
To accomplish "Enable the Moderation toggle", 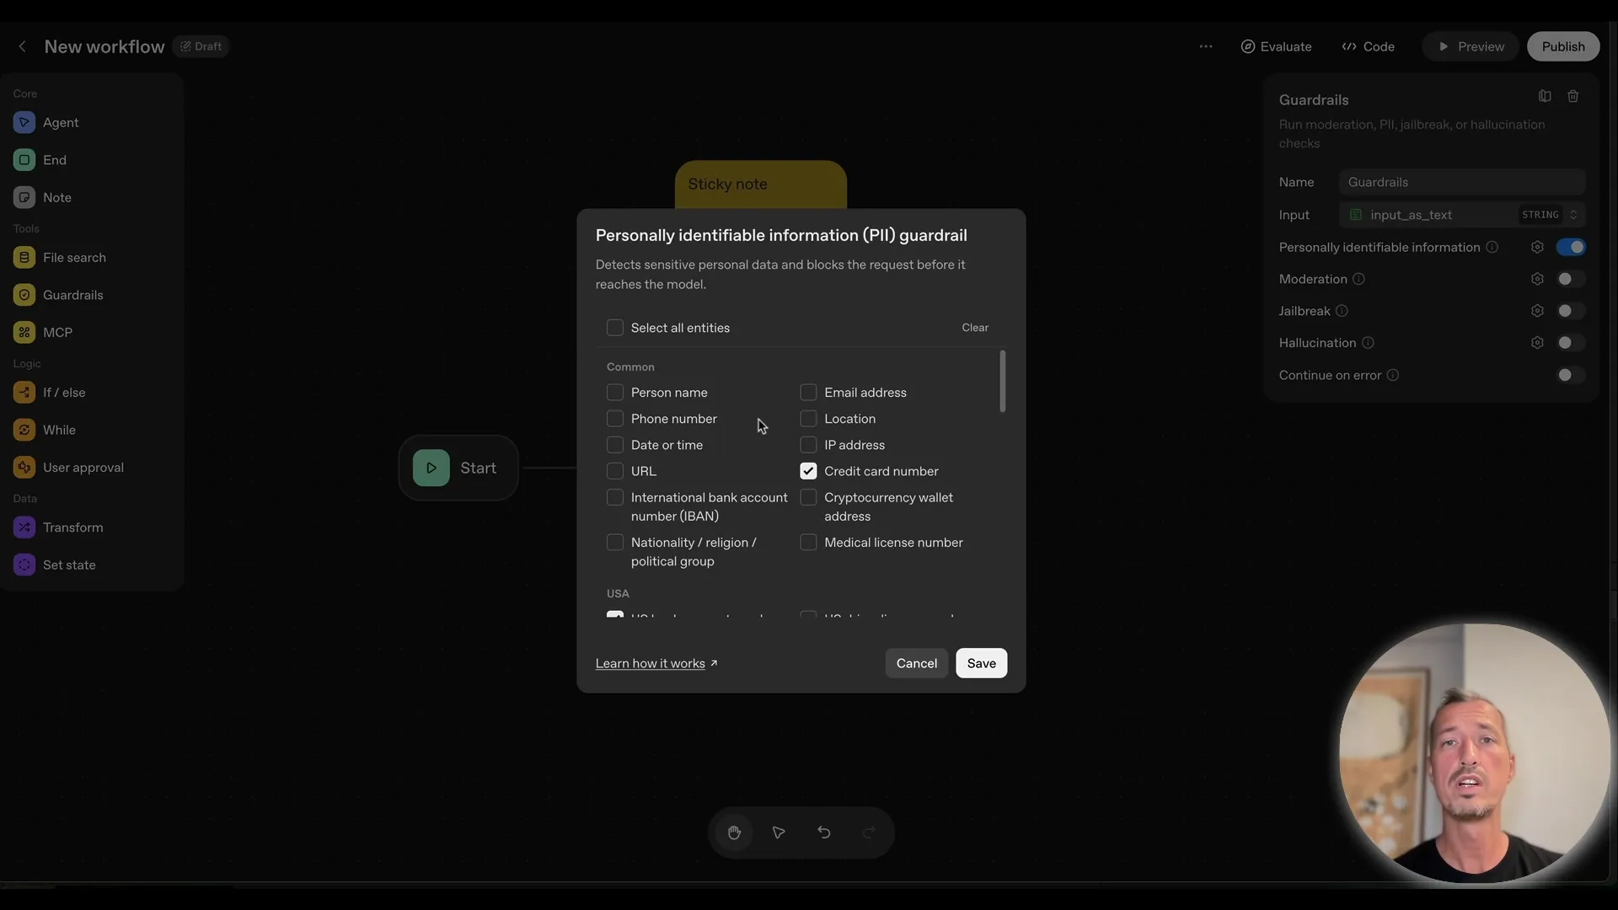I will [x=1568, y=279].
